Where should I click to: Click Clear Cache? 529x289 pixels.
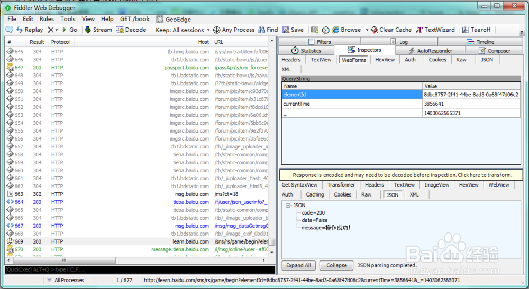[x=391, y=30]
